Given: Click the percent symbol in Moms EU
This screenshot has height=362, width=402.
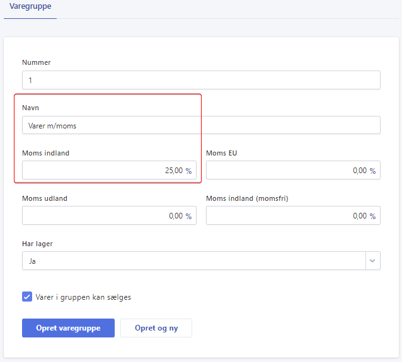Looking at the screenshot, I should point(372,171).
